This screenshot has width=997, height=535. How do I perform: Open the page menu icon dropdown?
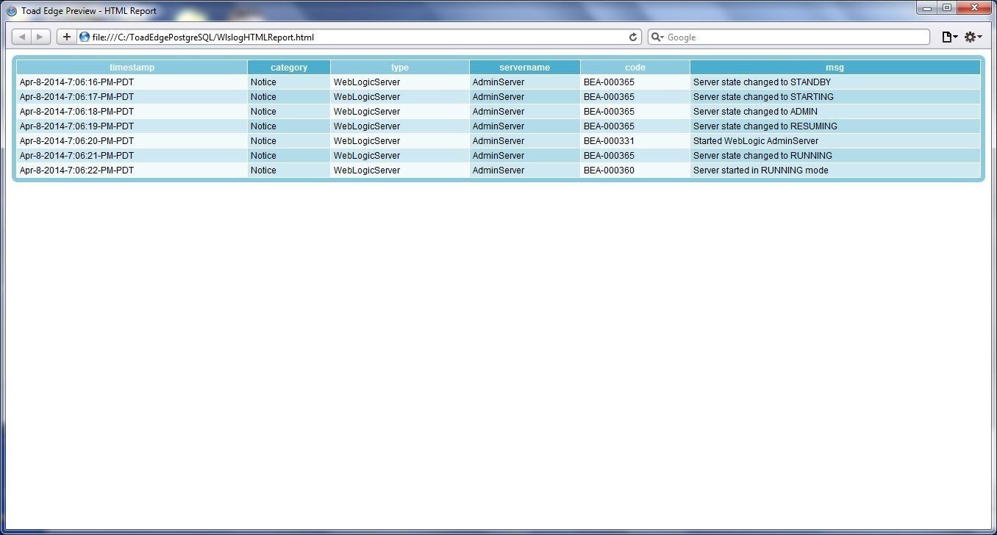click(x=950, y=37)
